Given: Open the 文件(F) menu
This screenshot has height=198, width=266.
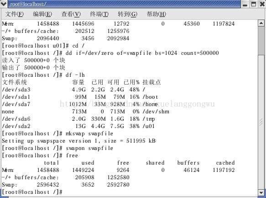Looking at the screenshot, I should (x=15, y=14).
